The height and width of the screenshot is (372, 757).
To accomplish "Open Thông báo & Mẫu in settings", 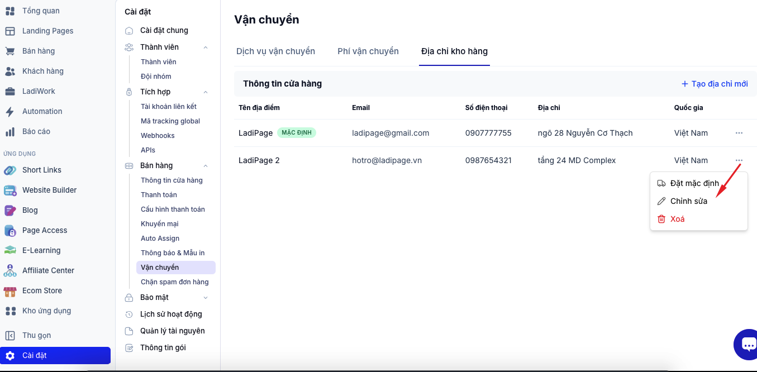I will pos(173,252).
